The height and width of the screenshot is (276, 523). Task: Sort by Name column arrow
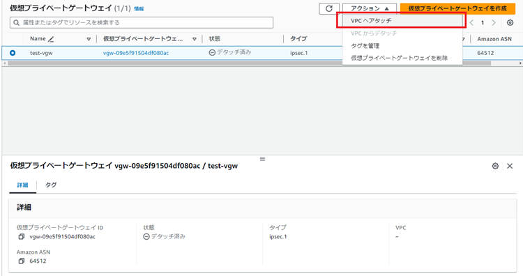89,39
